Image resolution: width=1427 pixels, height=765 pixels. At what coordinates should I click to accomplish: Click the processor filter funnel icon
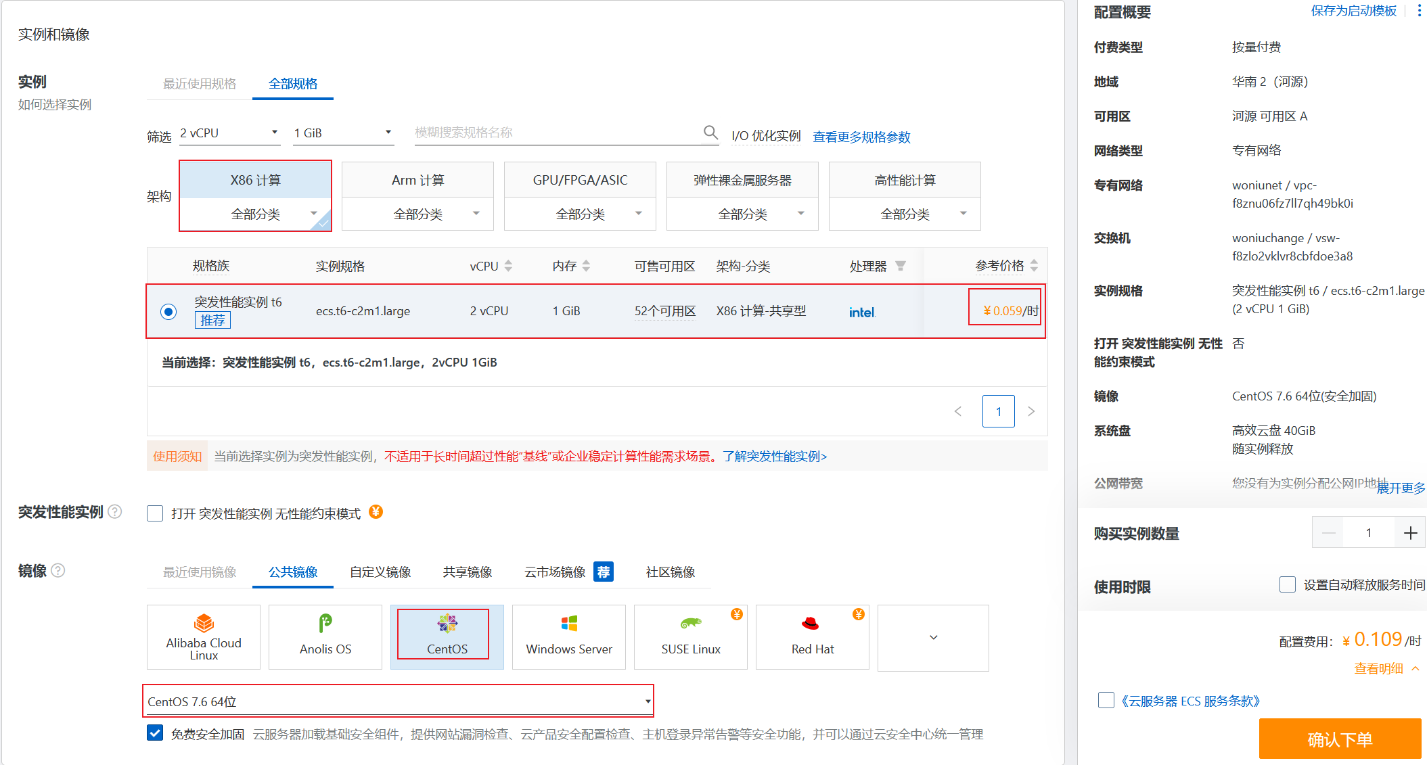pos(901,266)
